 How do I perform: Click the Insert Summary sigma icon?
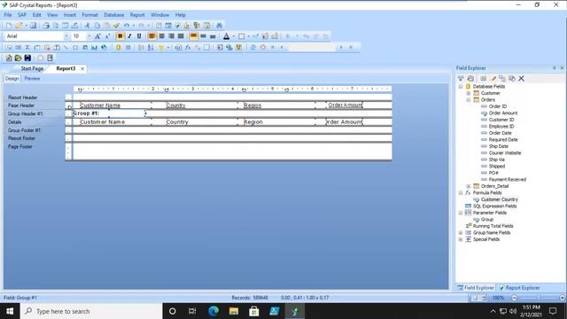[x=27, y=47]
